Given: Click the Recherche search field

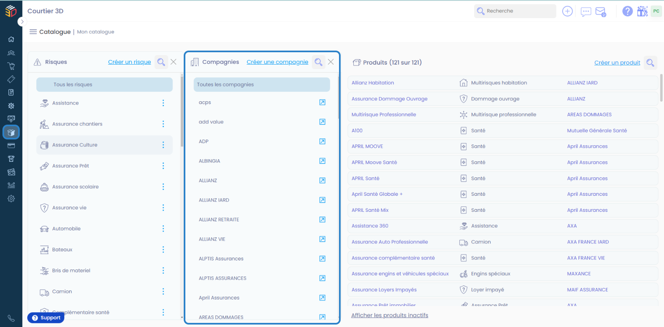Looking at the screenshot, I should coord(515,11).
